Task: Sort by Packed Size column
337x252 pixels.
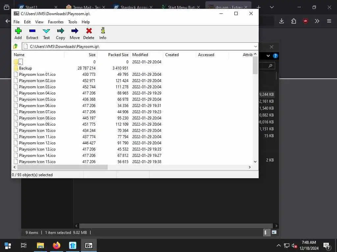Action: click(x=114, y=55)
